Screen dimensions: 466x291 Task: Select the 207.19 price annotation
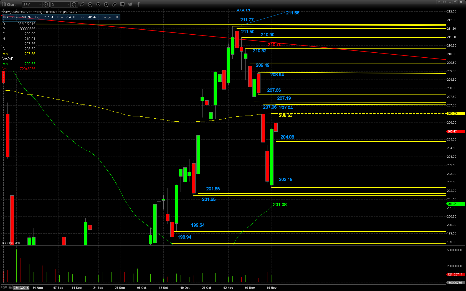[284, 98]
